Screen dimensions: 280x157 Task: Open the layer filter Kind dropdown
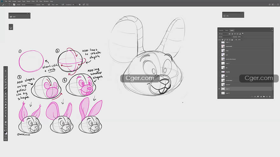(x=223, y=34)
